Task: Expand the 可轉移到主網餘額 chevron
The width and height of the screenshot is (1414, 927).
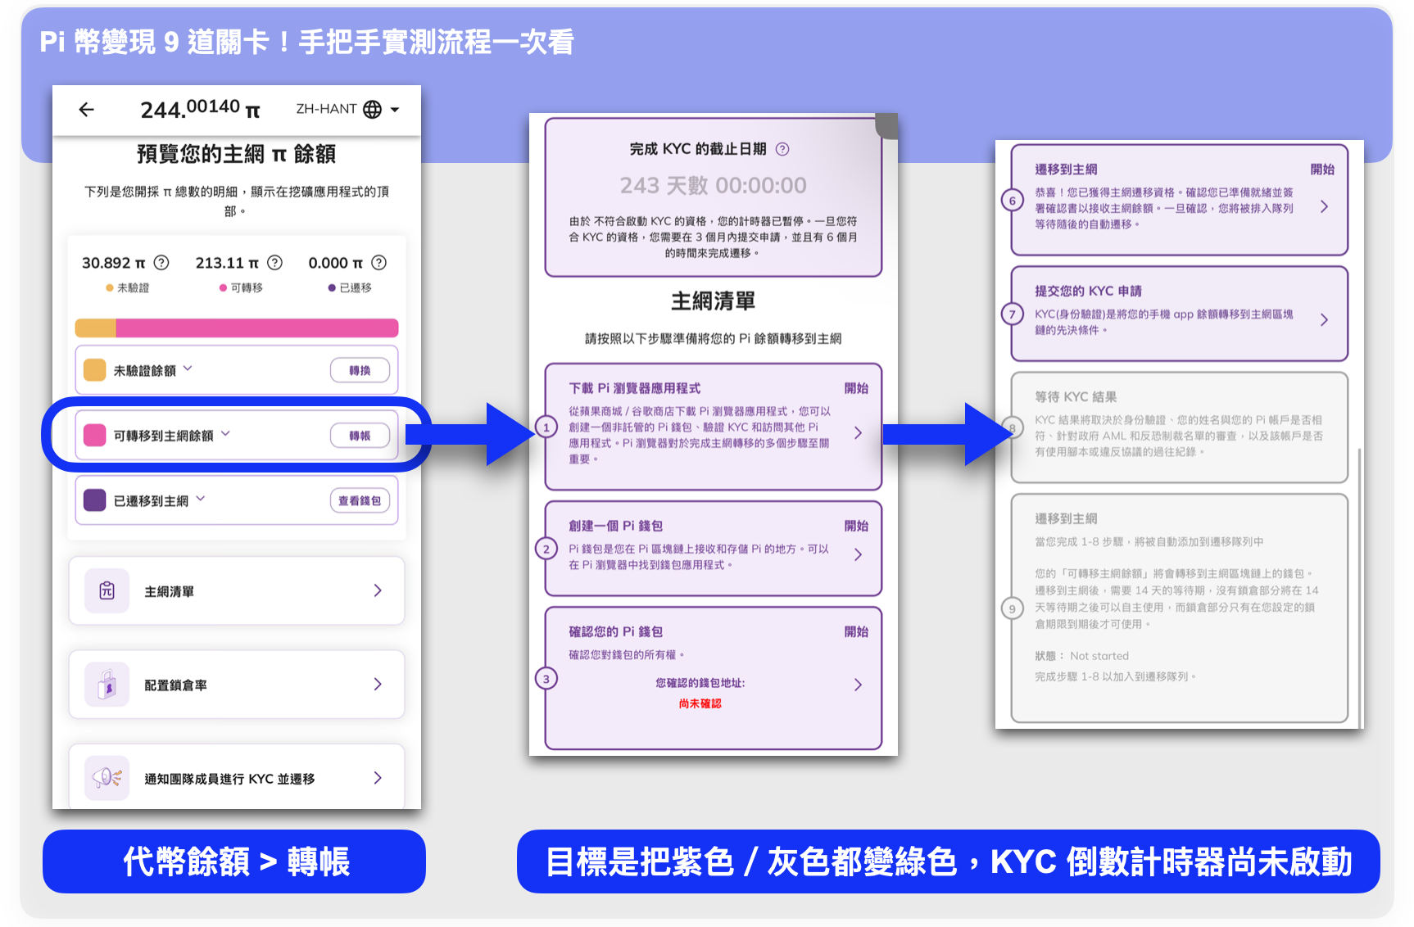Action: pos(226,434)
